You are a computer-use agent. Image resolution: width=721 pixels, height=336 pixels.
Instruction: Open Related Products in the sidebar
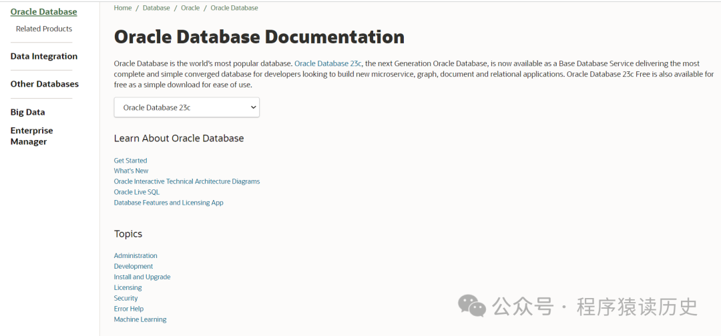pyautogui.click(x=44, y=29)
